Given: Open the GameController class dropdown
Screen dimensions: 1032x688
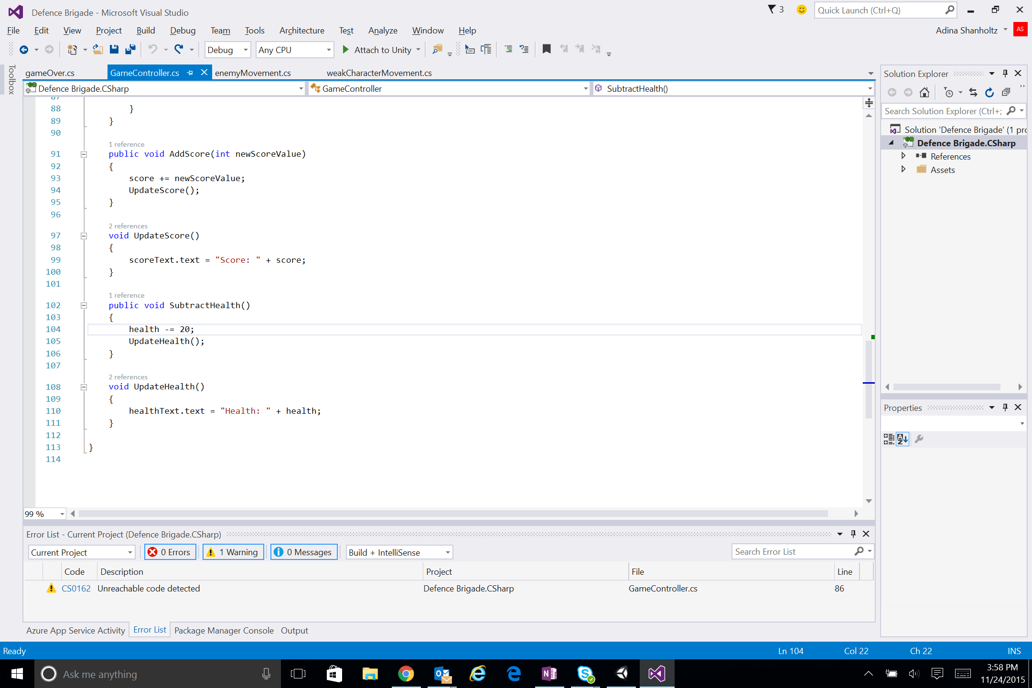Looking at the screenshot, I should [x=449, y=88].
